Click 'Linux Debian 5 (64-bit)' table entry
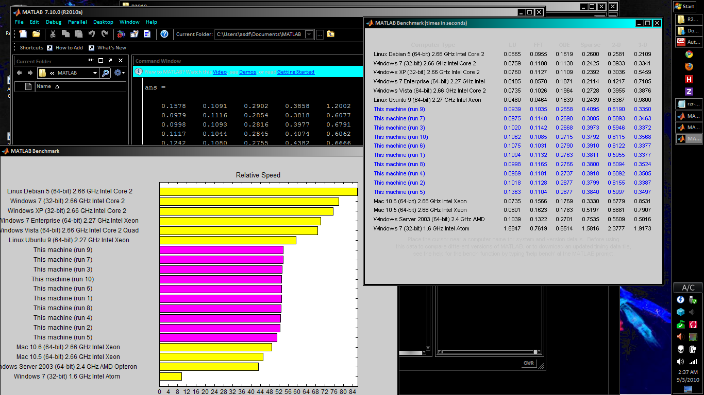704x395 pixels. pos(429,54)
